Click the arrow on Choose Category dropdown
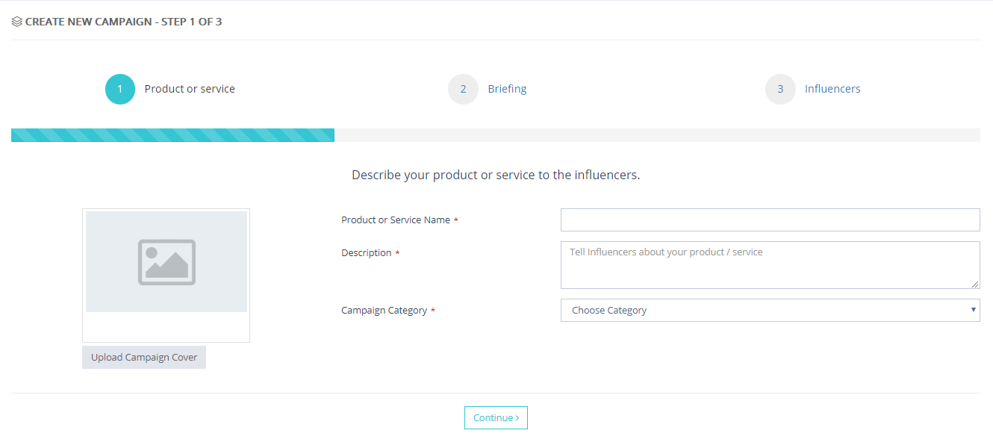993x448 pixels. 973,310
